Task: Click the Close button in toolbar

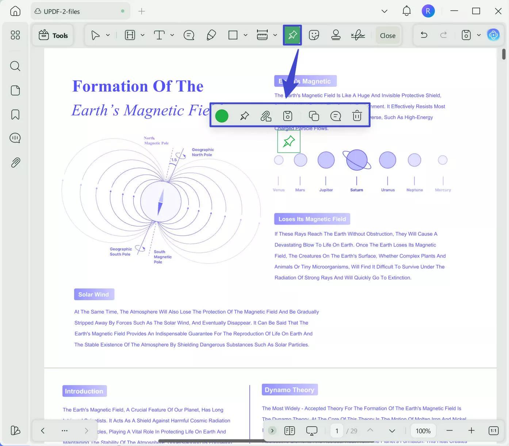Action: tap(387, 35)
